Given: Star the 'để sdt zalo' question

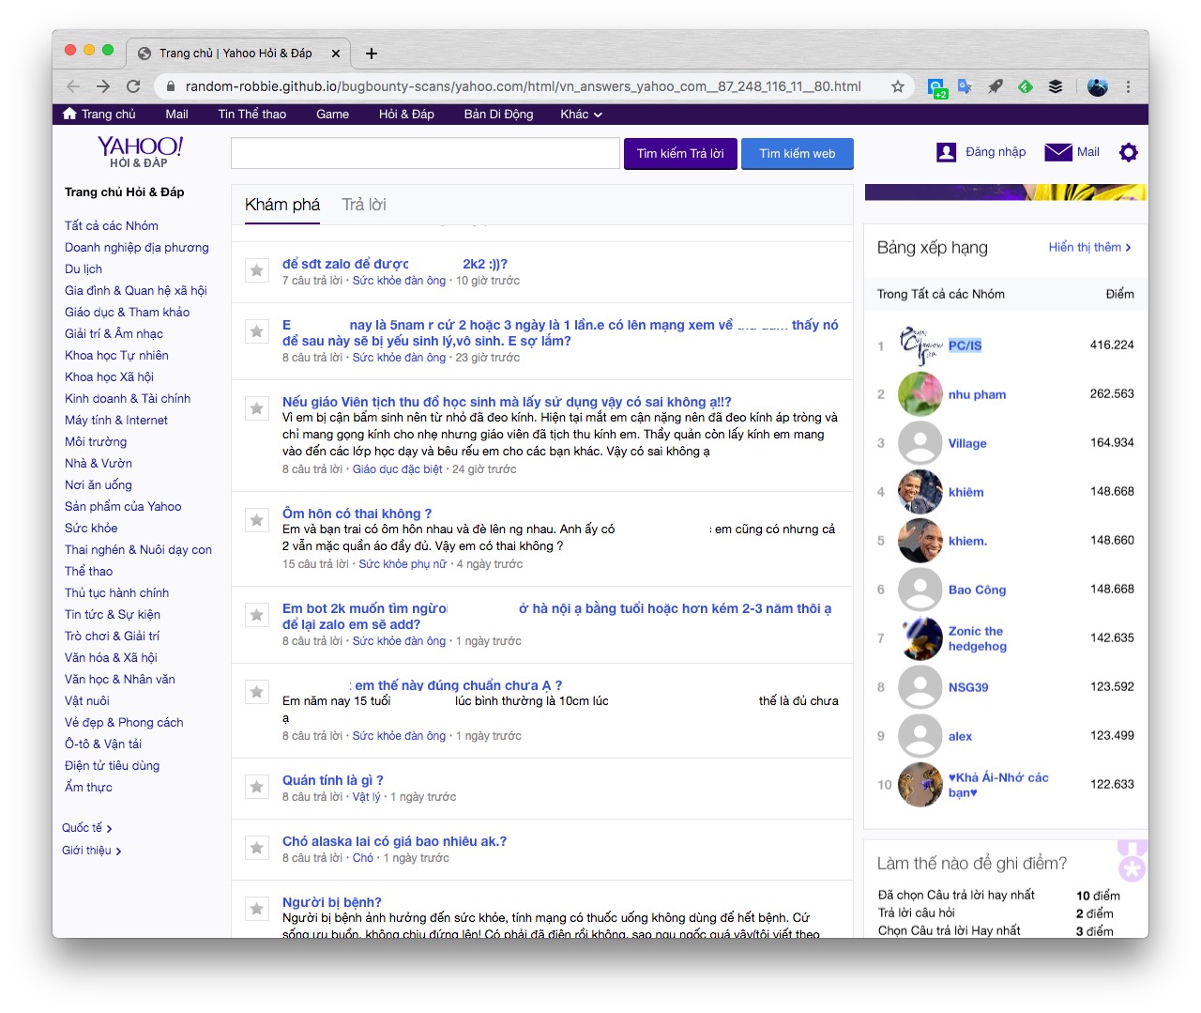Looking at the screenshot, I should coord(256,270).
